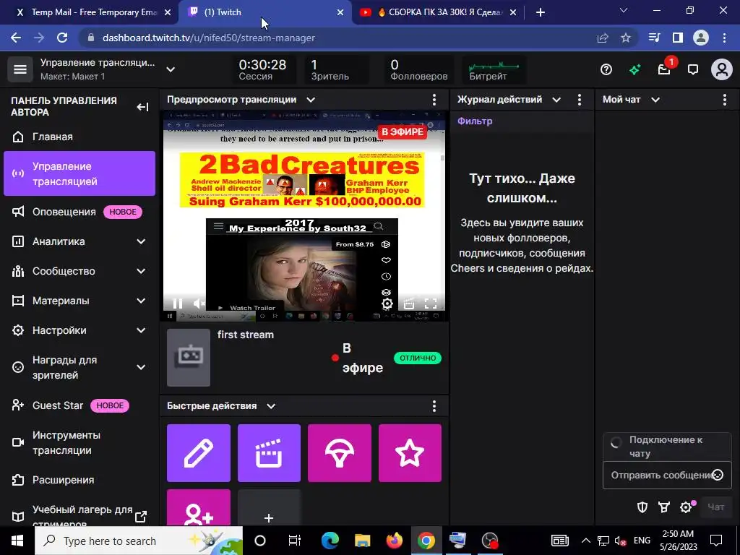Open Quick Actions panel three-dot menu
740x555 pixels.
tap(434, 406)
